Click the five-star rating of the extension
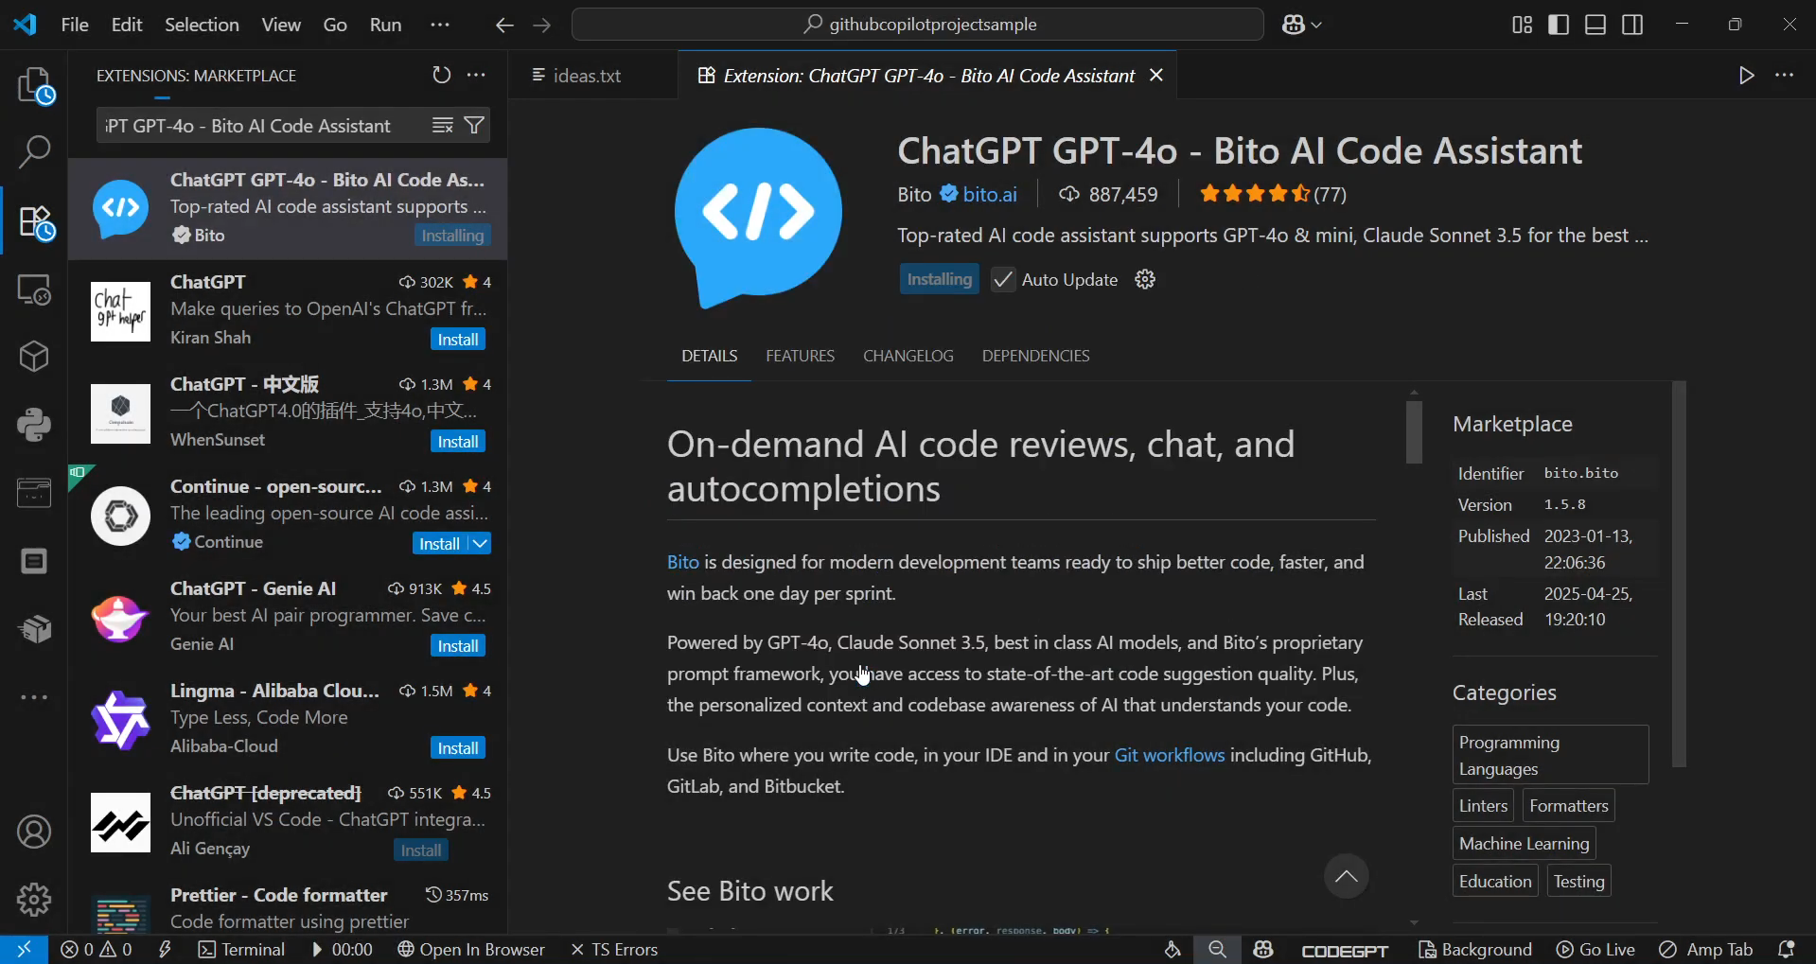The height and width of the screenshot is (964, 1816). pyautogui.click(x=1254, y=194)
